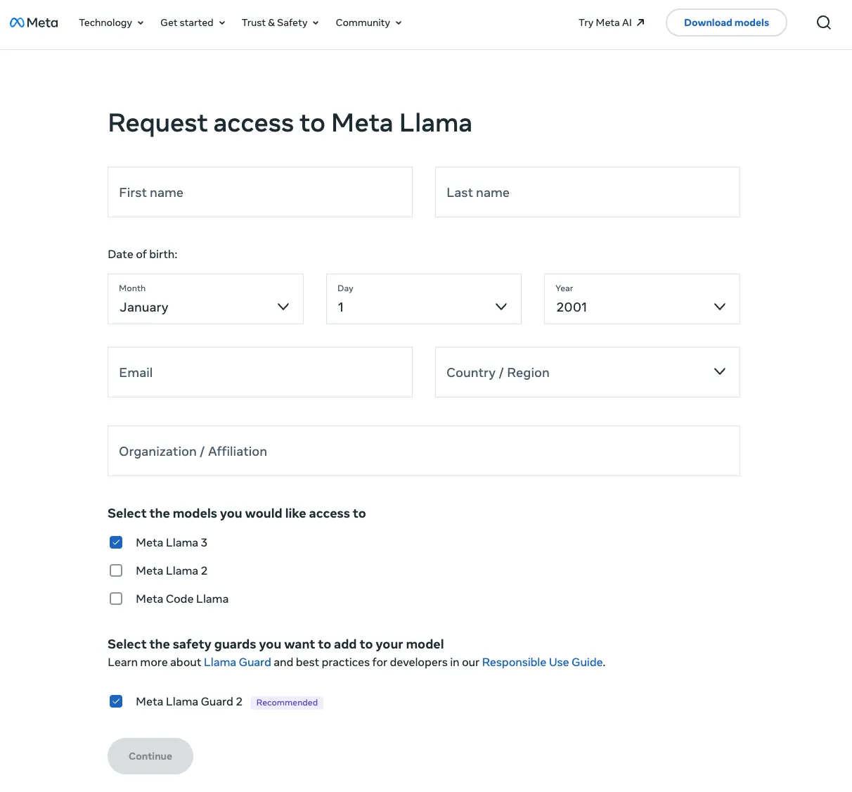The width and height of the screenshot is (852, 792).
Task: Open the Month dropdown showing January
Action: click(205, 299)
